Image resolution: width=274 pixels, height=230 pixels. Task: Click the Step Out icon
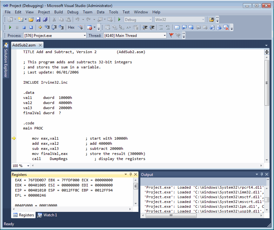[x=61, y=27]
